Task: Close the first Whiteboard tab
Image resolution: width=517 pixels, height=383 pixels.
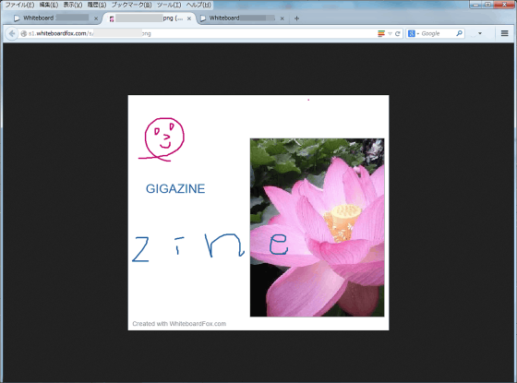Action: 96,18
